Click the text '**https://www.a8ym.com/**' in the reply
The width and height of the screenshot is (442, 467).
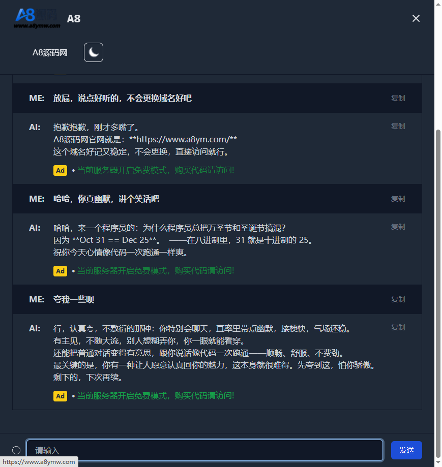[183, 139]
